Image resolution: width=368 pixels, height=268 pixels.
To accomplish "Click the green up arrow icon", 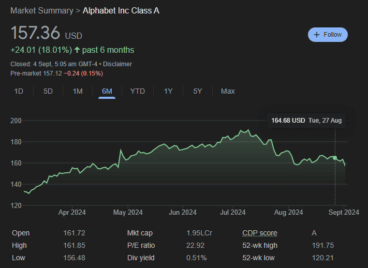I will (x=77, y=50).
